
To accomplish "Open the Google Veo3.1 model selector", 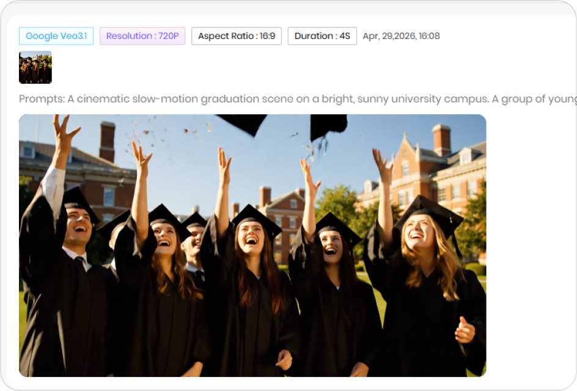I will (56, 36).
